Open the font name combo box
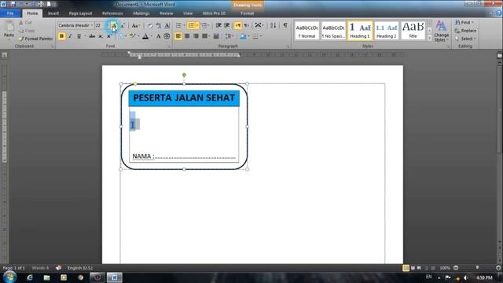The image size is (503, 283). point(75,25)
